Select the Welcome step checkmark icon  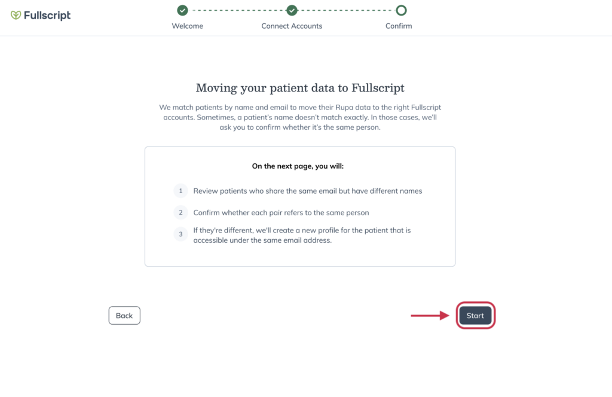(x=183, y=10)
